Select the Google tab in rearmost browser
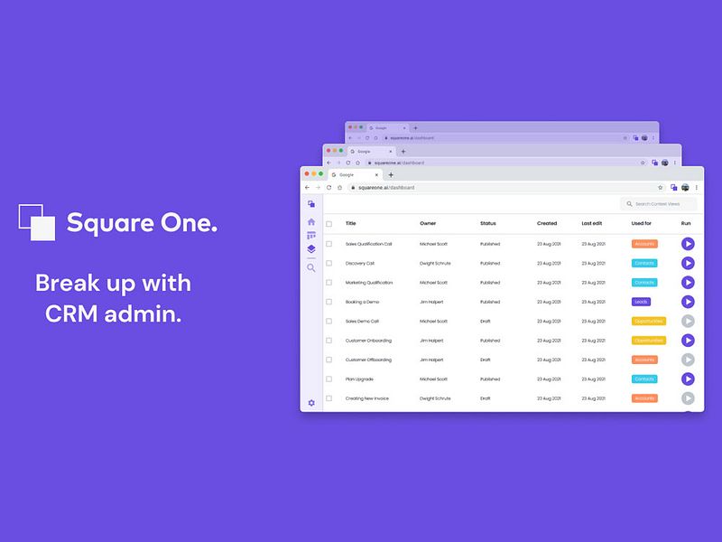The width and height of the screenshot is (722, 542). (x=388, y=128)
